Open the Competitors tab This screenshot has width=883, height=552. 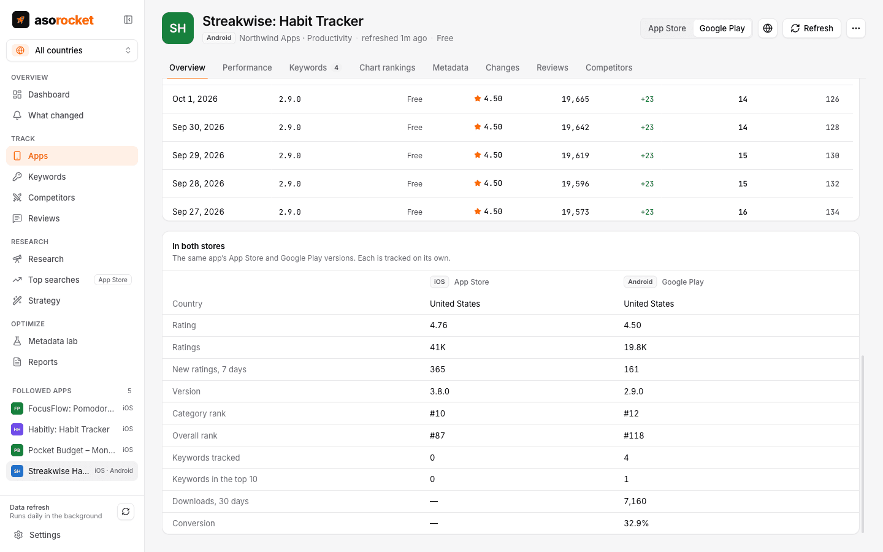[609, 67]
